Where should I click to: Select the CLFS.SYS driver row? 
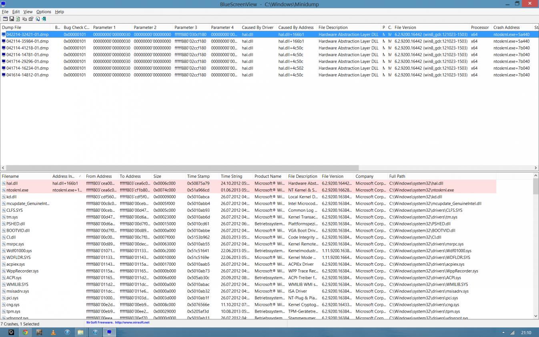pyautogui.click(x=248, y=210)
